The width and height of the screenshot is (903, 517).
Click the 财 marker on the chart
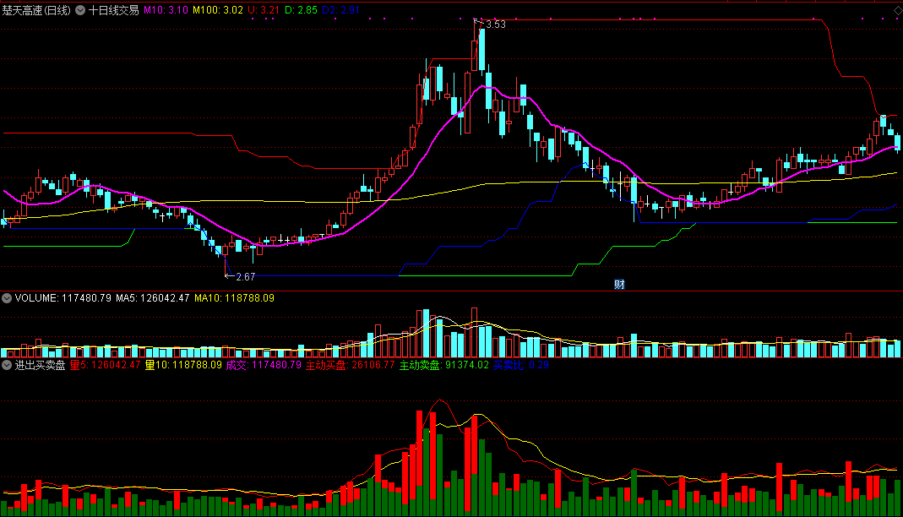tap(619, 284)
